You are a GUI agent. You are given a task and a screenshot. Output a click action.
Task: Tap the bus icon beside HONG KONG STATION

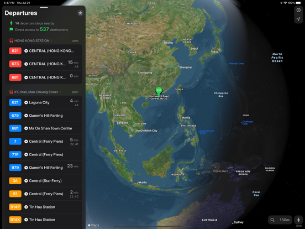pyautogui.click(x=11, y=40)
